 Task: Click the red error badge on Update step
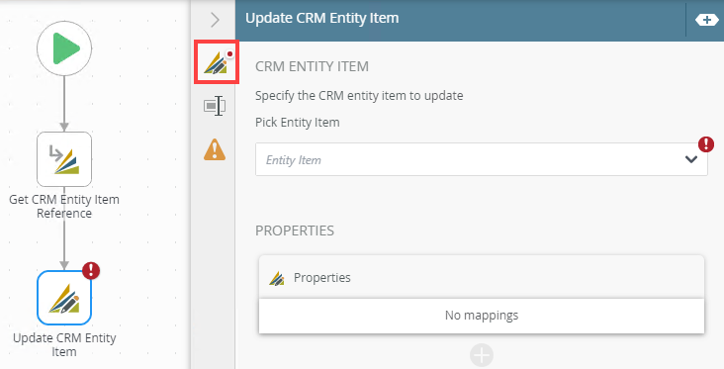(91, 271)
